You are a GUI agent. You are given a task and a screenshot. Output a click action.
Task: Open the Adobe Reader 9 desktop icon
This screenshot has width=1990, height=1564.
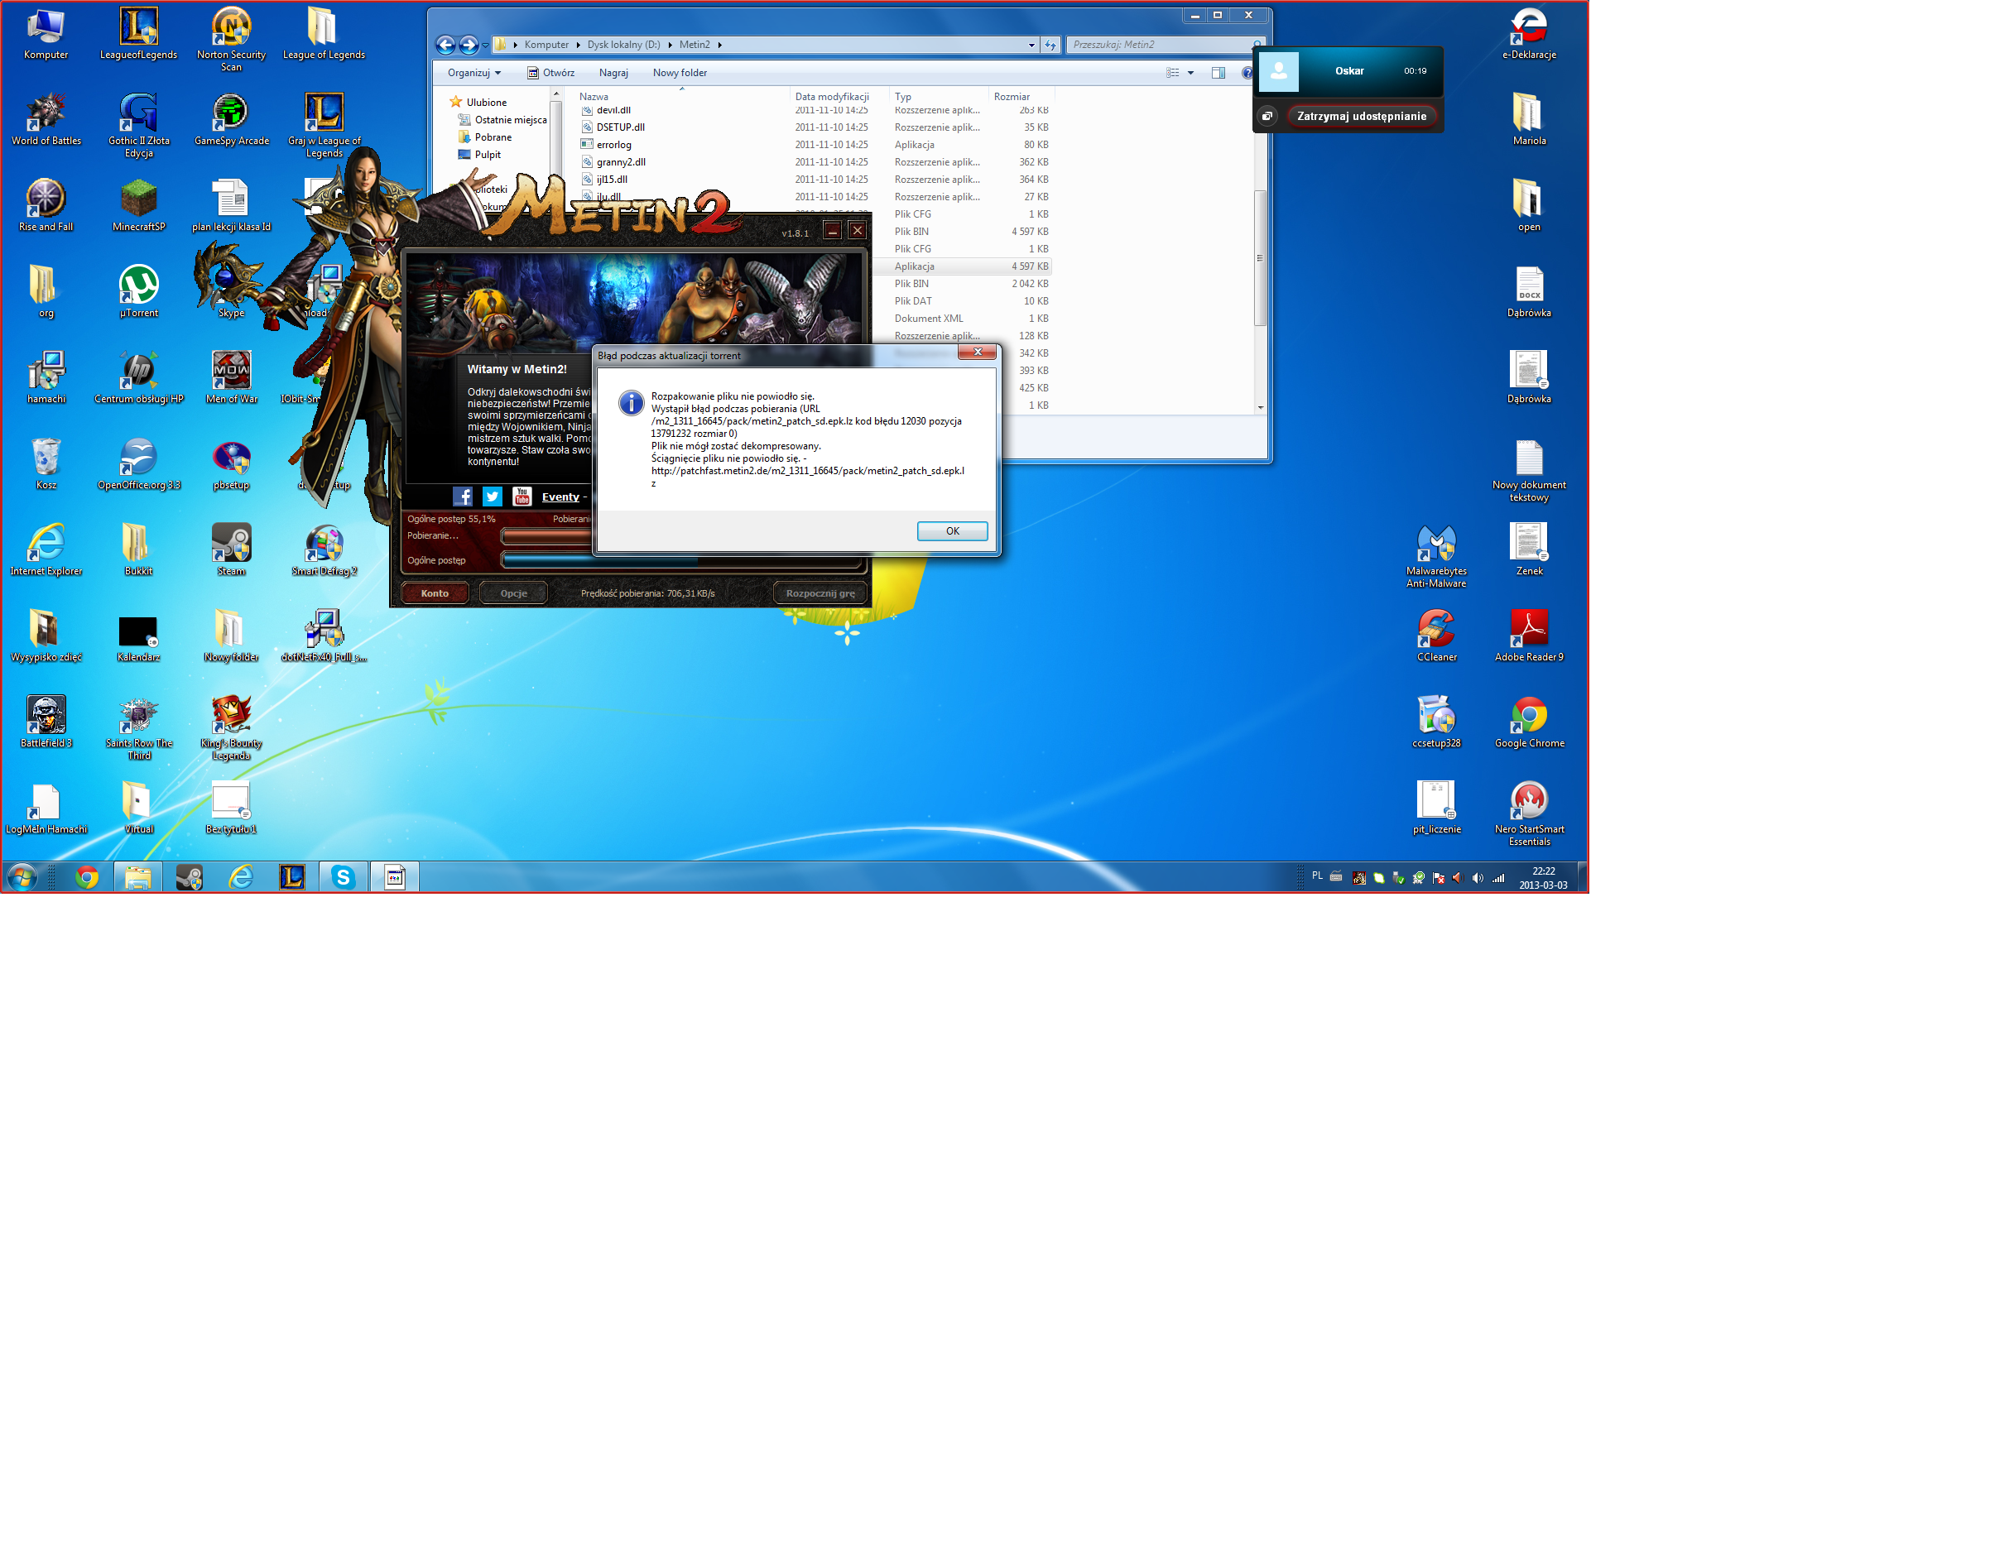tap(1528, 637)
